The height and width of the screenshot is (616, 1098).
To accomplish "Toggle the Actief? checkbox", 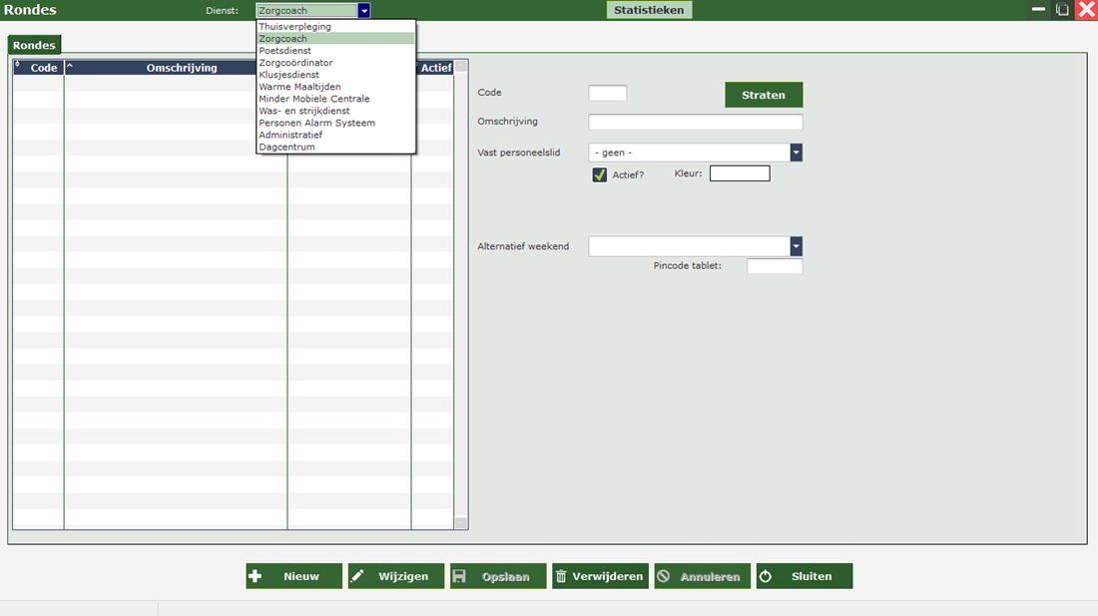I will [x=599, y=174].
